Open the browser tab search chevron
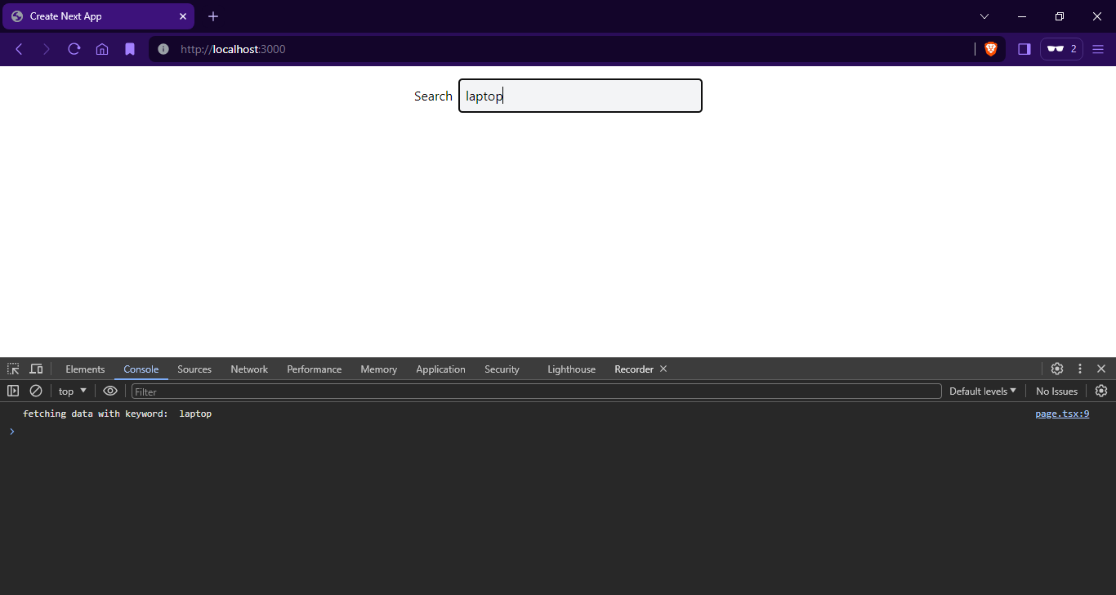 click(984, 16)
